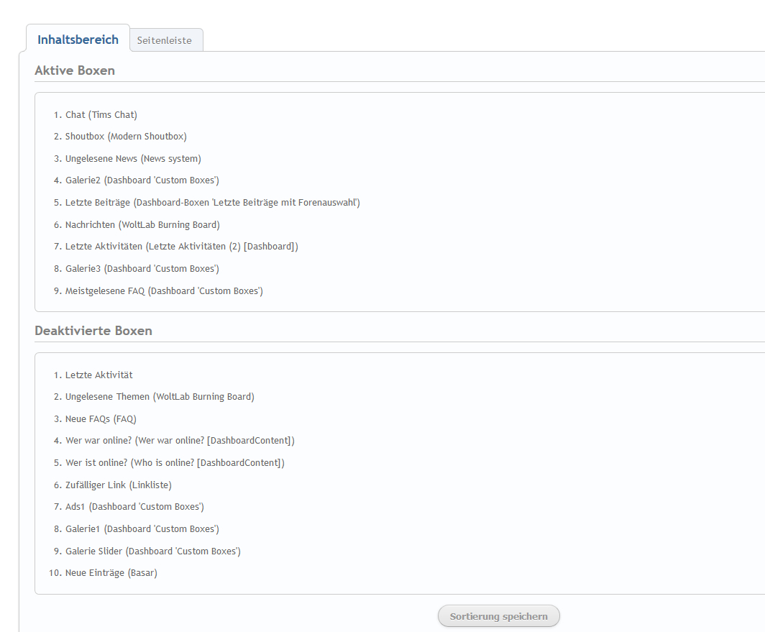Switch to the Seitenleiste tab
This screenshot has height=632, width=765.
pyautogui.click(x=165, y=40)
